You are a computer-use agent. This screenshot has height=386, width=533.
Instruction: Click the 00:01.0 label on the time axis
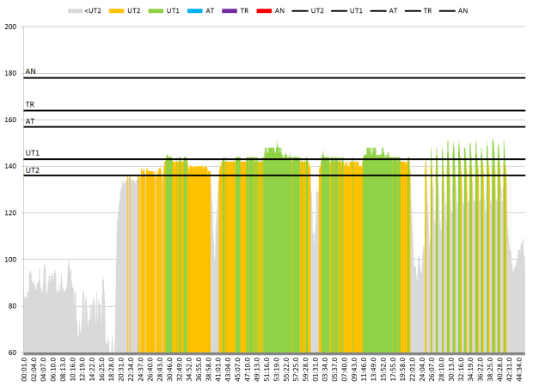click(x=25, y=370)
